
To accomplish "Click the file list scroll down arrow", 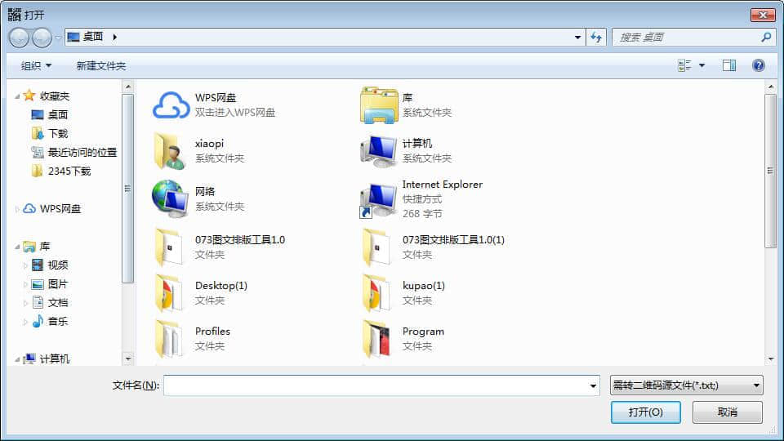I will (x=770, y=359).
